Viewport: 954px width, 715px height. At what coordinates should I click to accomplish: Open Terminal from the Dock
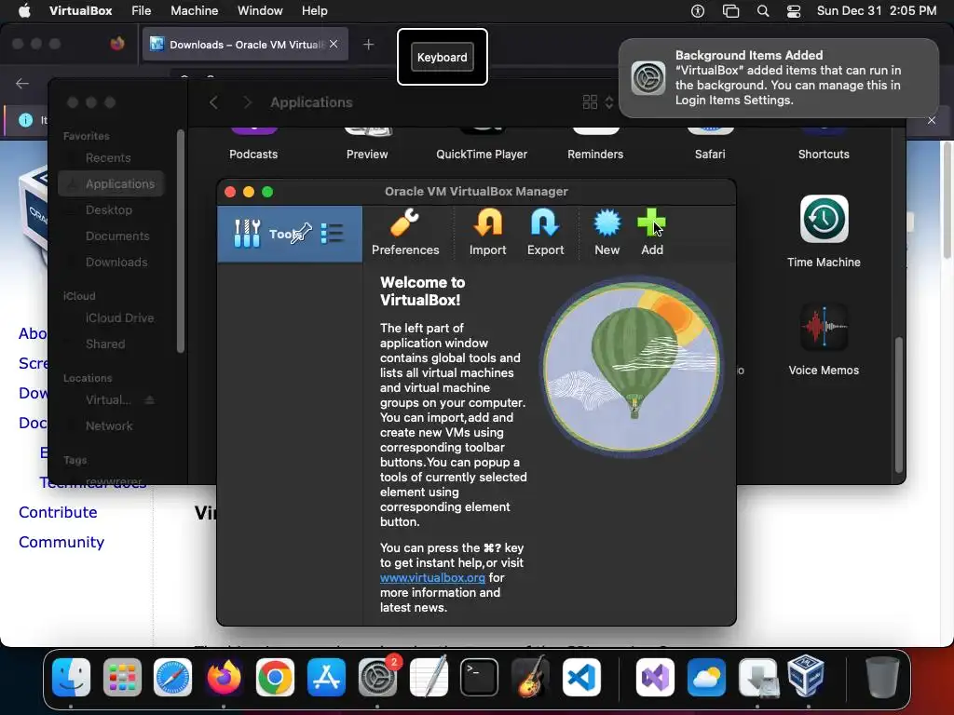(480, 678)
